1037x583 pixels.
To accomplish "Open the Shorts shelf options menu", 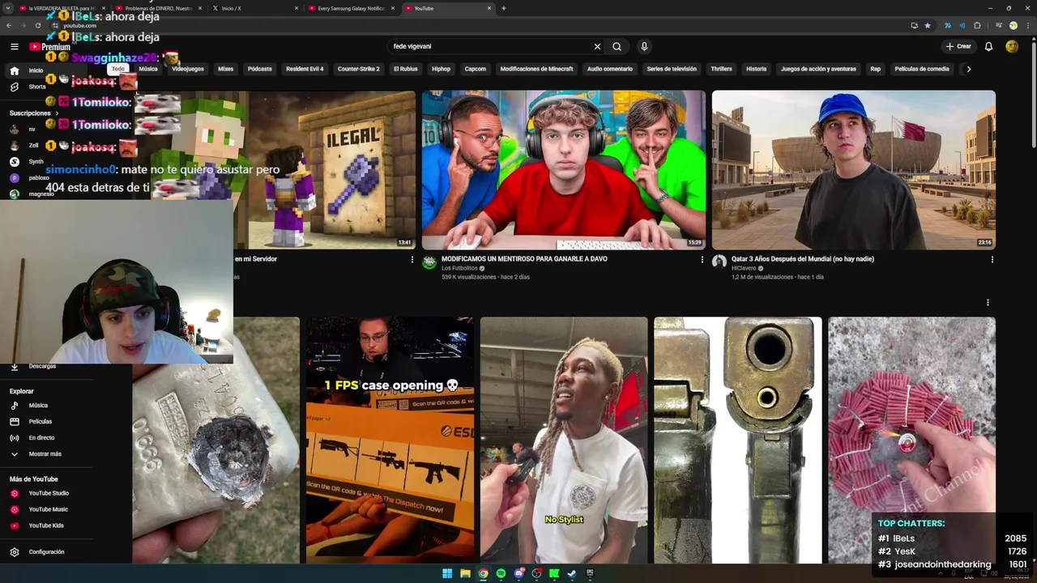I will (988, 303).
